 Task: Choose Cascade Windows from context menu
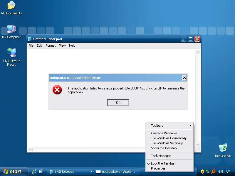[170, 133]
